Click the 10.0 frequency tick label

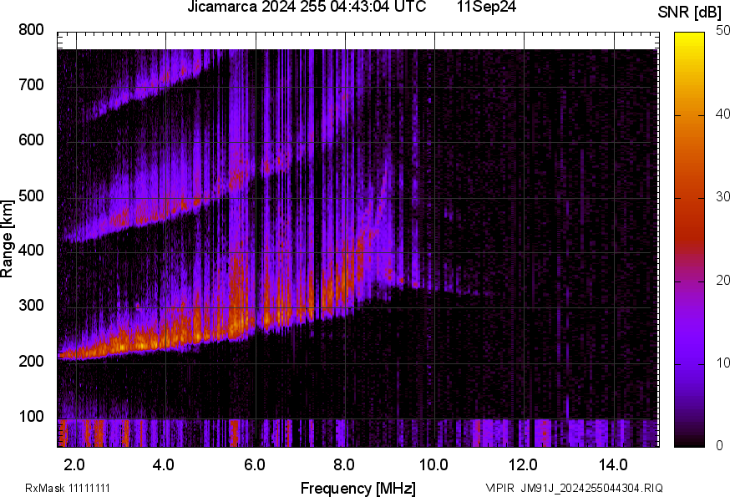point(433,464)
